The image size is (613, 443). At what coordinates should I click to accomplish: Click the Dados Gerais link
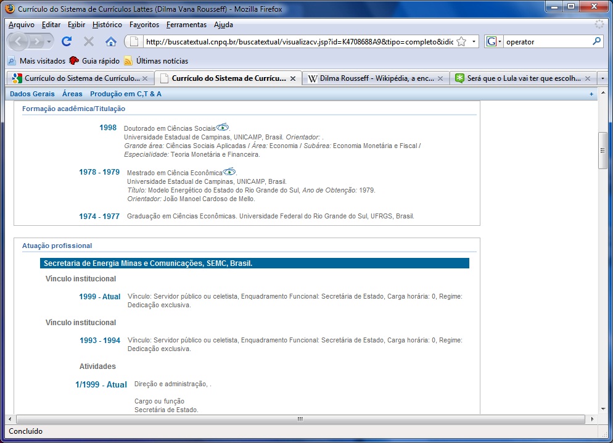32,94
